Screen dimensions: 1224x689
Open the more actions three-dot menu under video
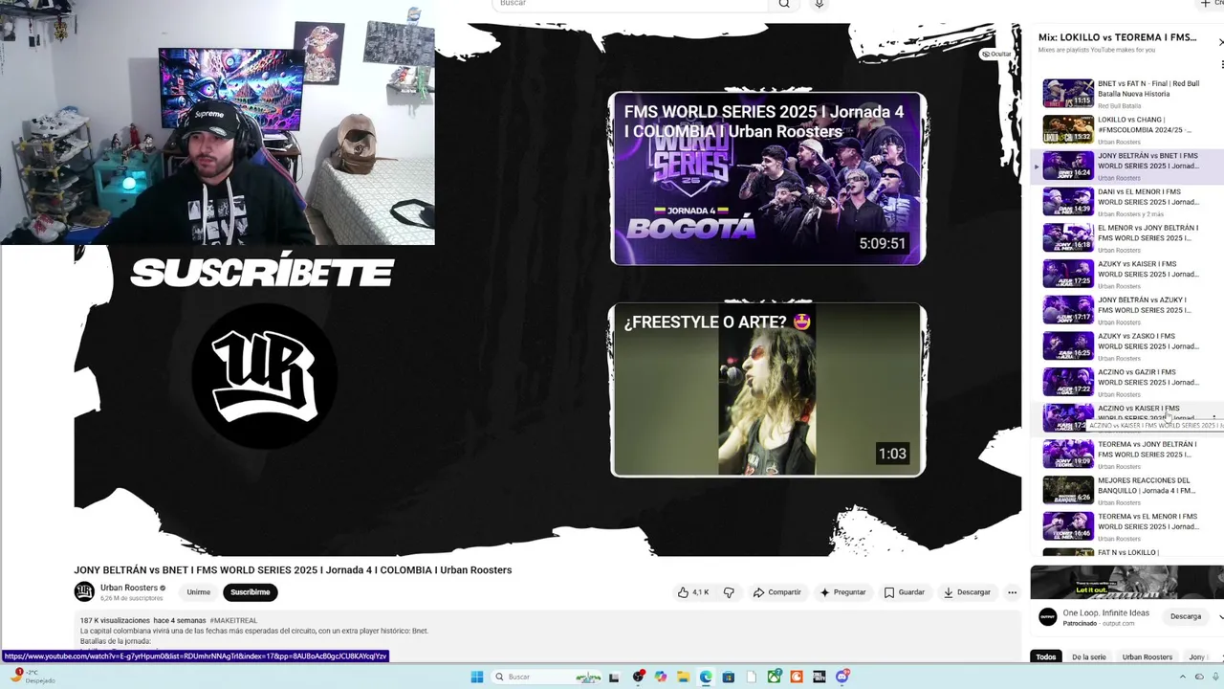(1012, 592)
